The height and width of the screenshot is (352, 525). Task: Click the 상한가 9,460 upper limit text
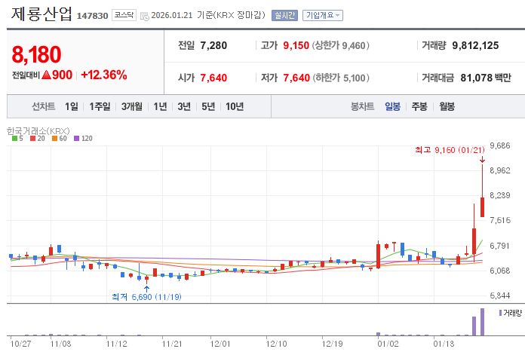click(340, 45)
